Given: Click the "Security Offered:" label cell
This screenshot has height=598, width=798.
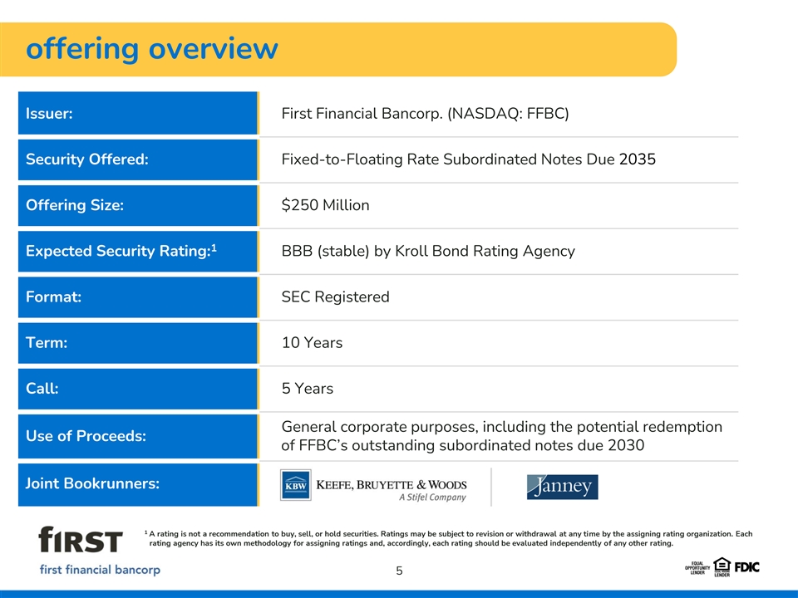Looking at the screenshot, I should pyautogui.click(x=137, y=159).
